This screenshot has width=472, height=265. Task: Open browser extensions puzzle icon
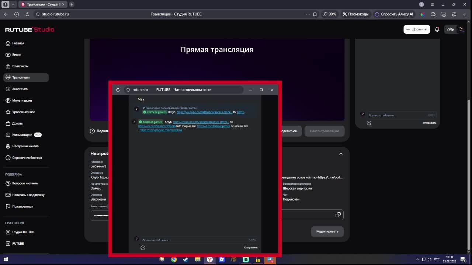[433, 14]
